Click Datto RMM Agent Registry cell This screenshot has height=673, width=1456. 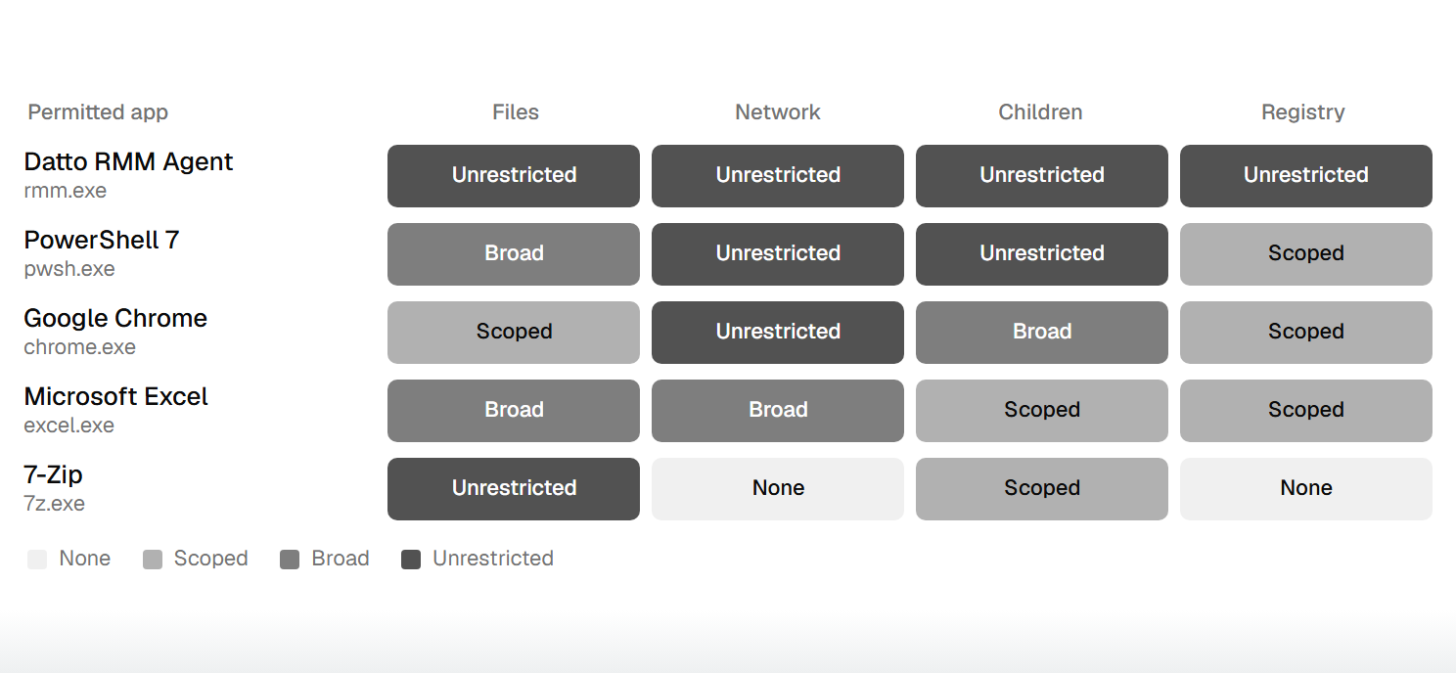[x=1306, y=176]
